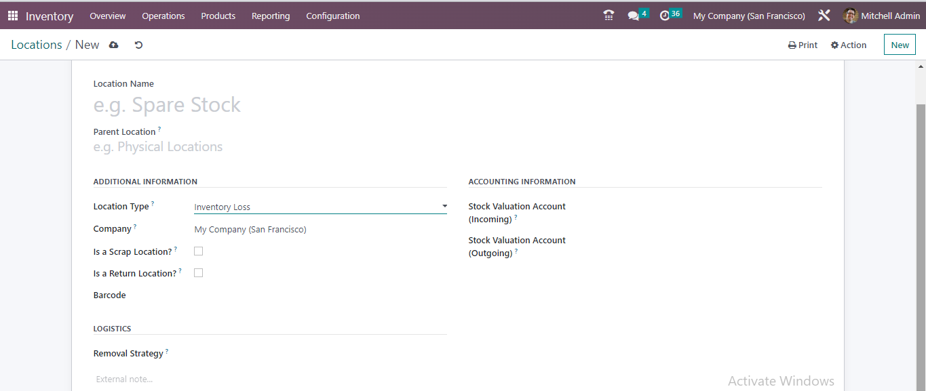Viewport: 926px width, 391px height.
Task: Open the Operations menu
Action: (163, 16)
